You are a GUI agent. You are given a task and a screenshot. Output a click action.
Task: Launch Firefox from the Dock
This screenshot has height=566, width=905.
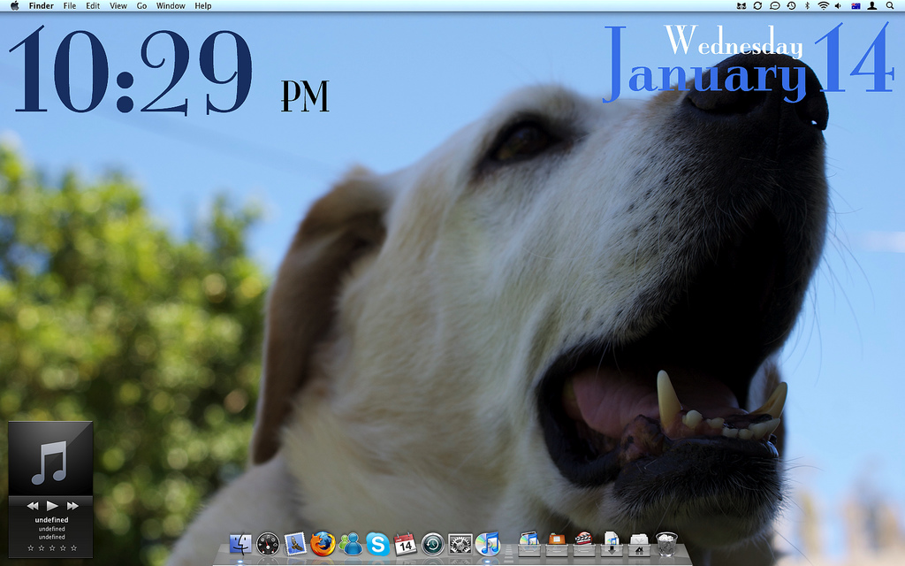click(x=323, y=544)
